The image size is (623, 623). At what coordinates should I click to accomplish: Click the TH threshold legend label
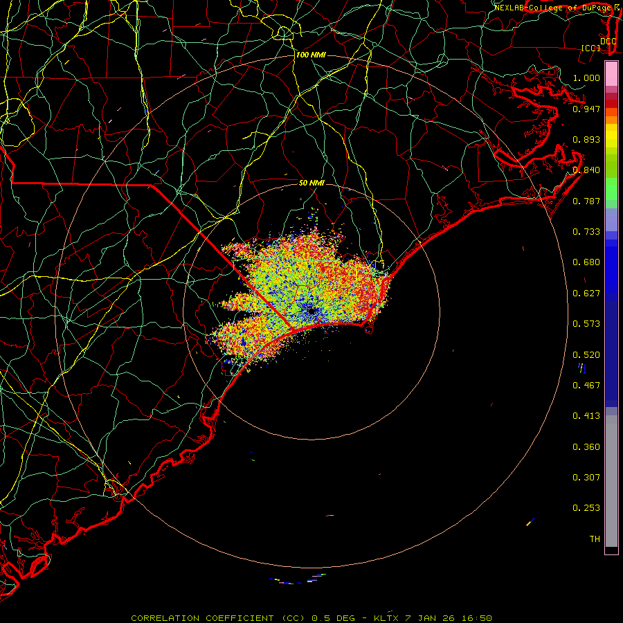click(x=595, y=539)
